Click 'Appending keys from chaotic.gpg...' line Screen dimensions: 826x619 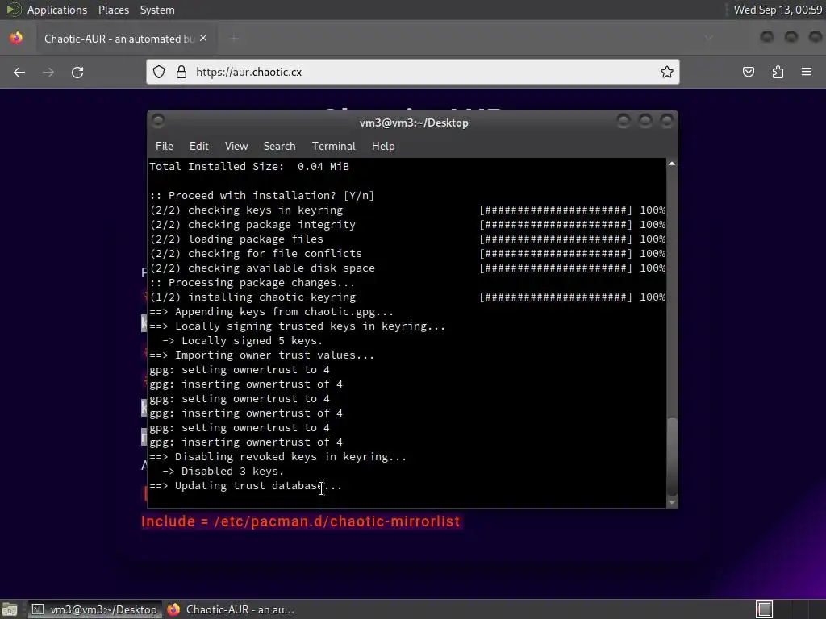pyautogui.click(x=272, y=312)
